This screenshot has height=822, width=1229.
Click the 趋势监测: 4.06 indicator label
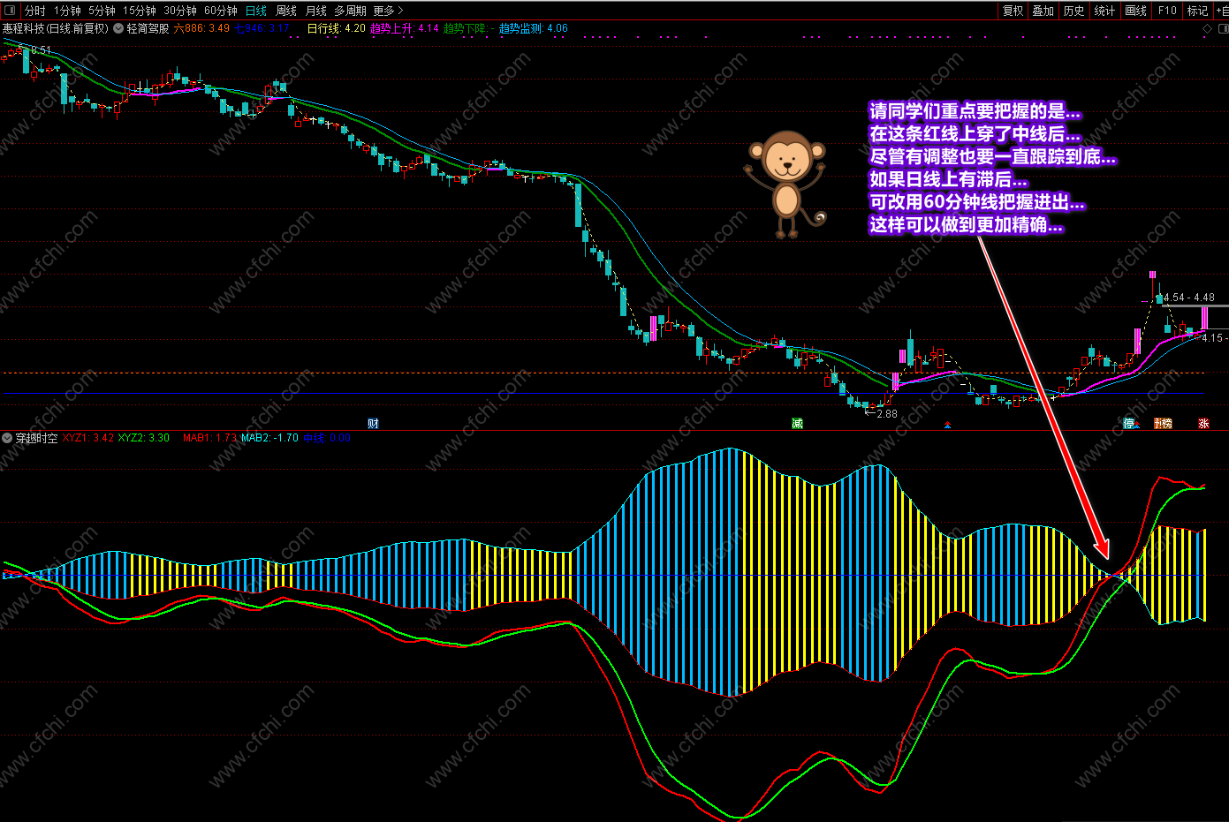click(533, 28)
